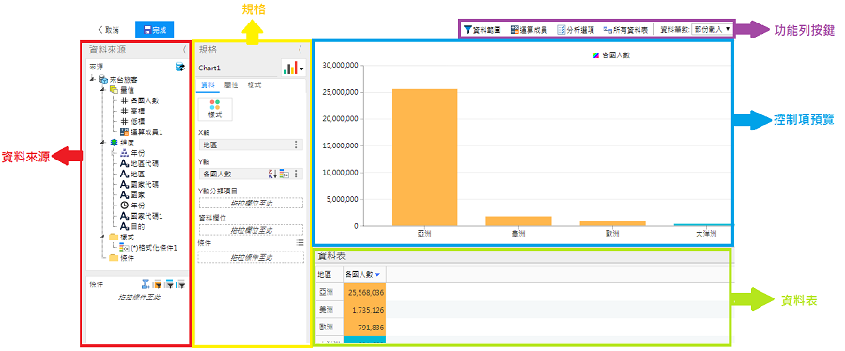
Task: Click the 樣式 color palette button
Action: 216,109
